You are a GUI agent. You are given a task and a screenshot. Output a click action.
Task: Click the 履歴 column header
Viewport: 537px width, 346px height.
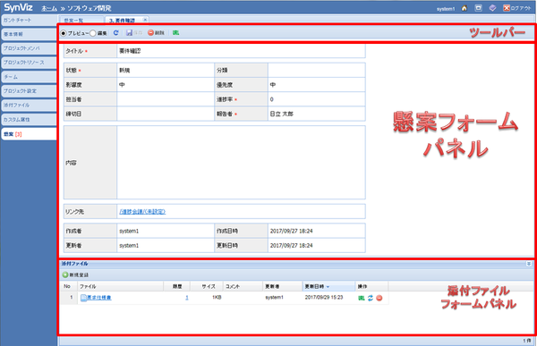[176, 286]
